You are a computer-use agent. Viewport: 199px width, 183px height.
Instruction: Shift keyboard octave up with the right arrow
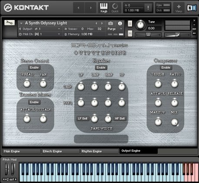(16, 180)
